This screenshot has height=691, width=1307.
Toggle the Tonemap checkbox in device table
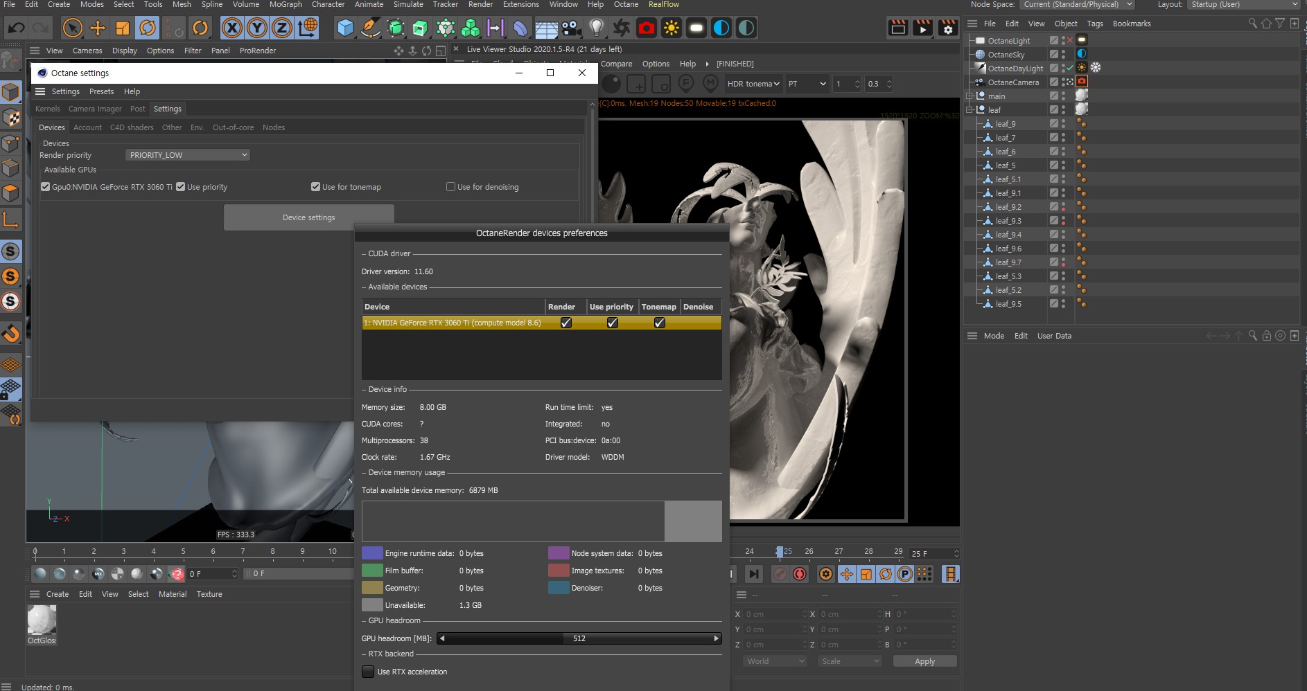coord(659,323)
